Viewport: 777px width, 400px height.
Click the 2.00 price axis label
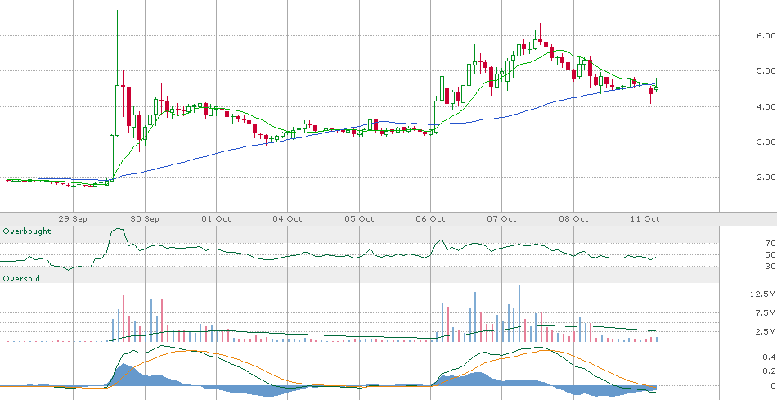[766, 178]
